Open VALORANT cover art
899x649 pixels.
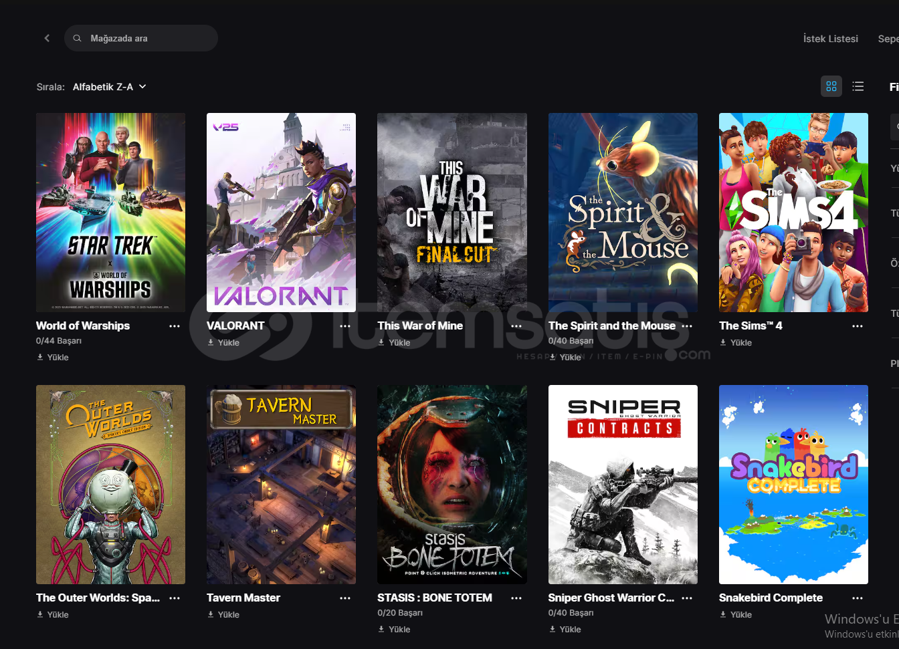(281, 213)
